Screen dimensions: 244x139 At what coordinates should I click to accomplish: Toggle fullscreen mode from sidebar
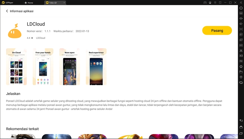coord(241,29)
